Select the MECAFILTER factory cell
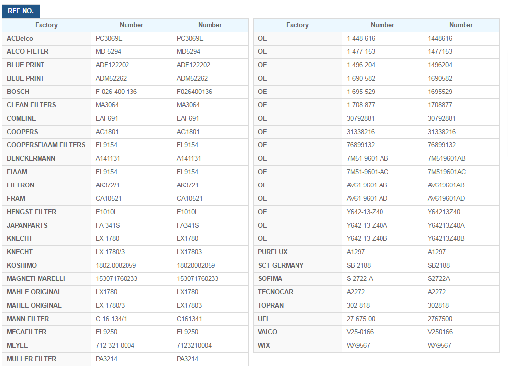Viewport: 508px width, 369px height. pos(46,332)
